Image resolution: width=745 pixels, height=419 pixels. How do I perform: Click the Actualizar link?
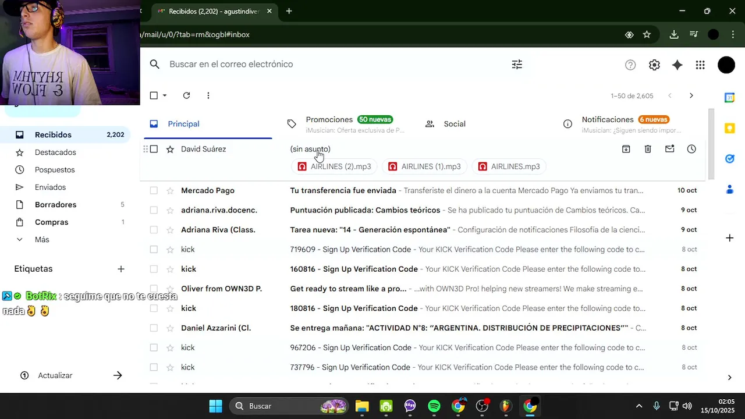tap(55, 375)
